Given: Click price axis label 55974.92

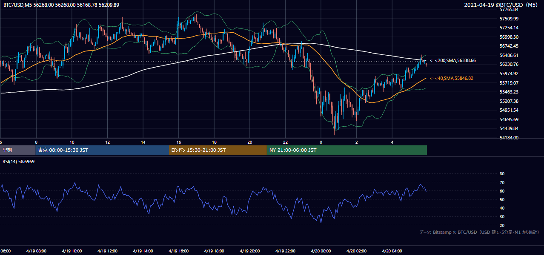Looking at the screenshot, I should tap(509, 74).
